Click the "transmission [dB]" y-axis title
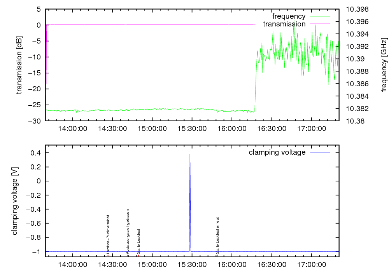 [x=19, y=65]
